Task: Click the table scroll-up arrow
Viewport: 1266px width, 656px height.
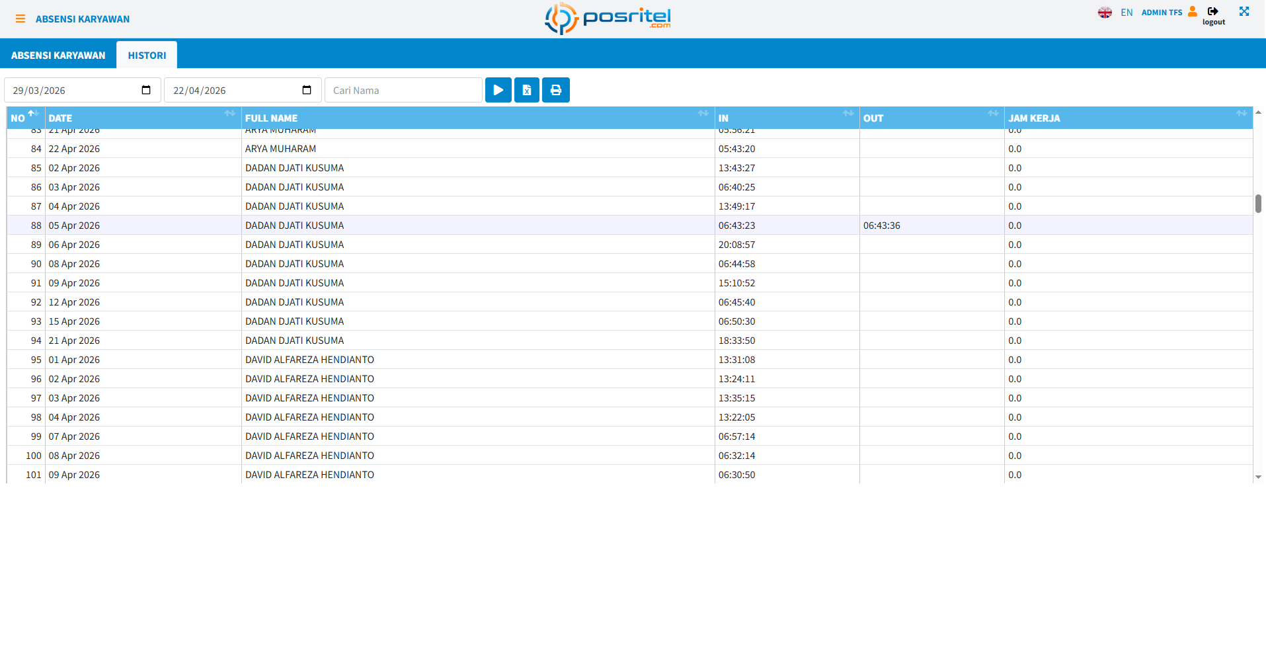Action: coord(1258,112)
